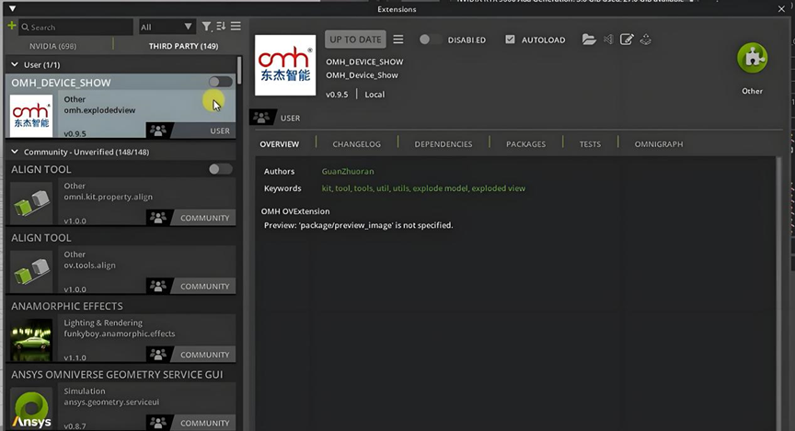This screenshot has width=795, height=431.
Task: Click the overview panel vertical scrollbar
Action: (778, 294)
